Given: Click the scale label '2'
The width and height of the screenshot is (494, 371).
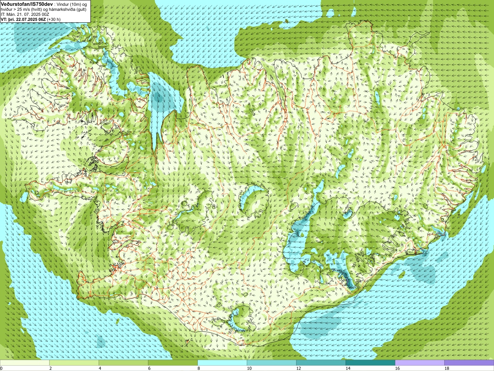Looking at the screenshot, I should tap(51, 368).
